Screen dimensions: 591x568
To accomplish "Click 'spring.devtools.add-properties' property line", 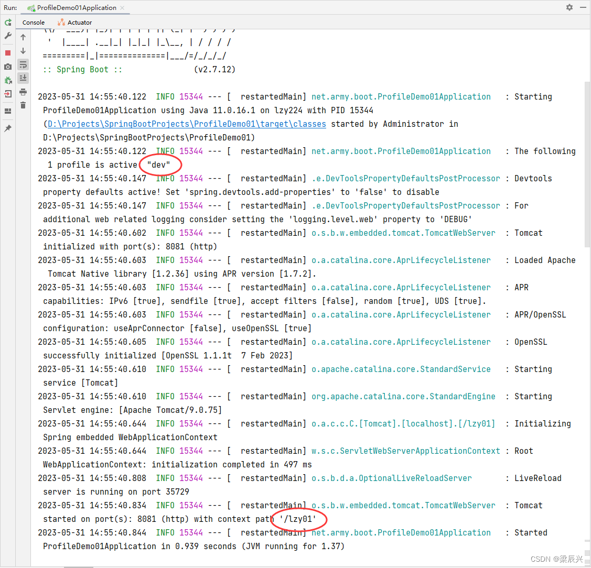I will point(260,192).
